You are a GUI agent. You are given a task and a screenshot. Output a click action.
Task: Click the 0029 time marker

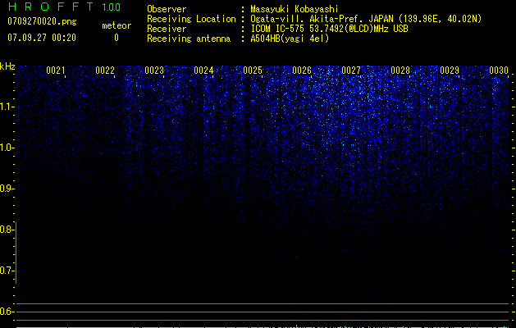450,71
